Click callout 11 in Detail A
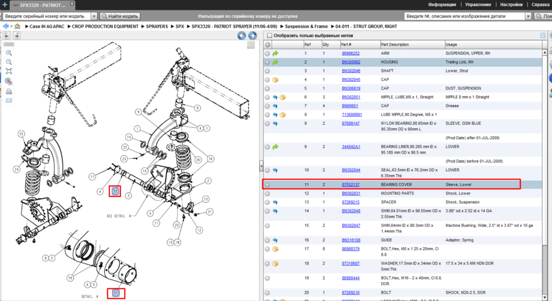552x301 pixels. tap(116, 293)
